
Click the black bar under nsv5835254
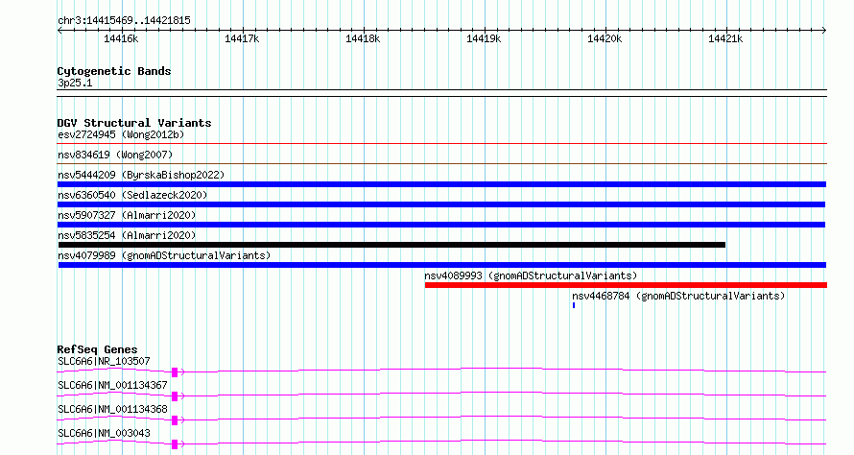[x=391, y=245]
